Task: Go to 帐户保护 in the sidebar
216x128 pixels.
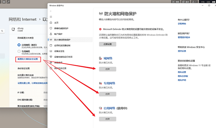Action: tap(59, 34)
